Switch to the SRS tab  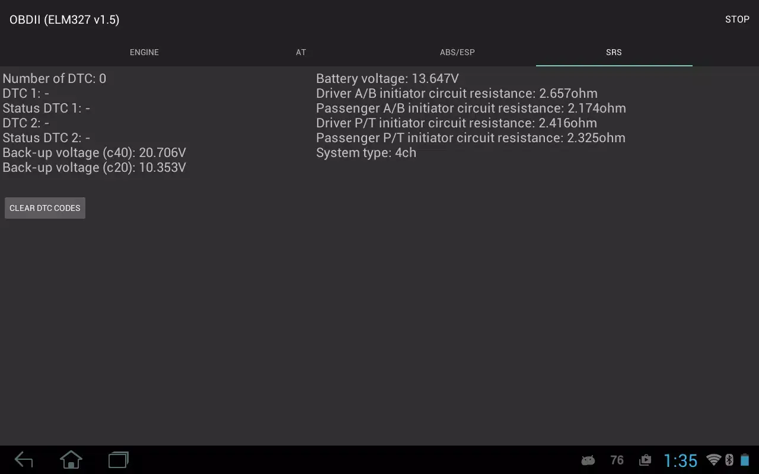(x=614, y=52)
